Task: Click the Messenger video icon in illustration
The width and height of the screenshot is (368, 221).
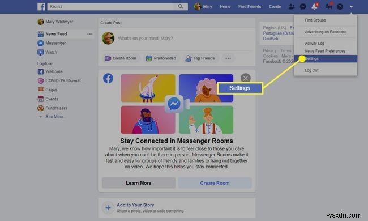Action: tap(177, 104)
